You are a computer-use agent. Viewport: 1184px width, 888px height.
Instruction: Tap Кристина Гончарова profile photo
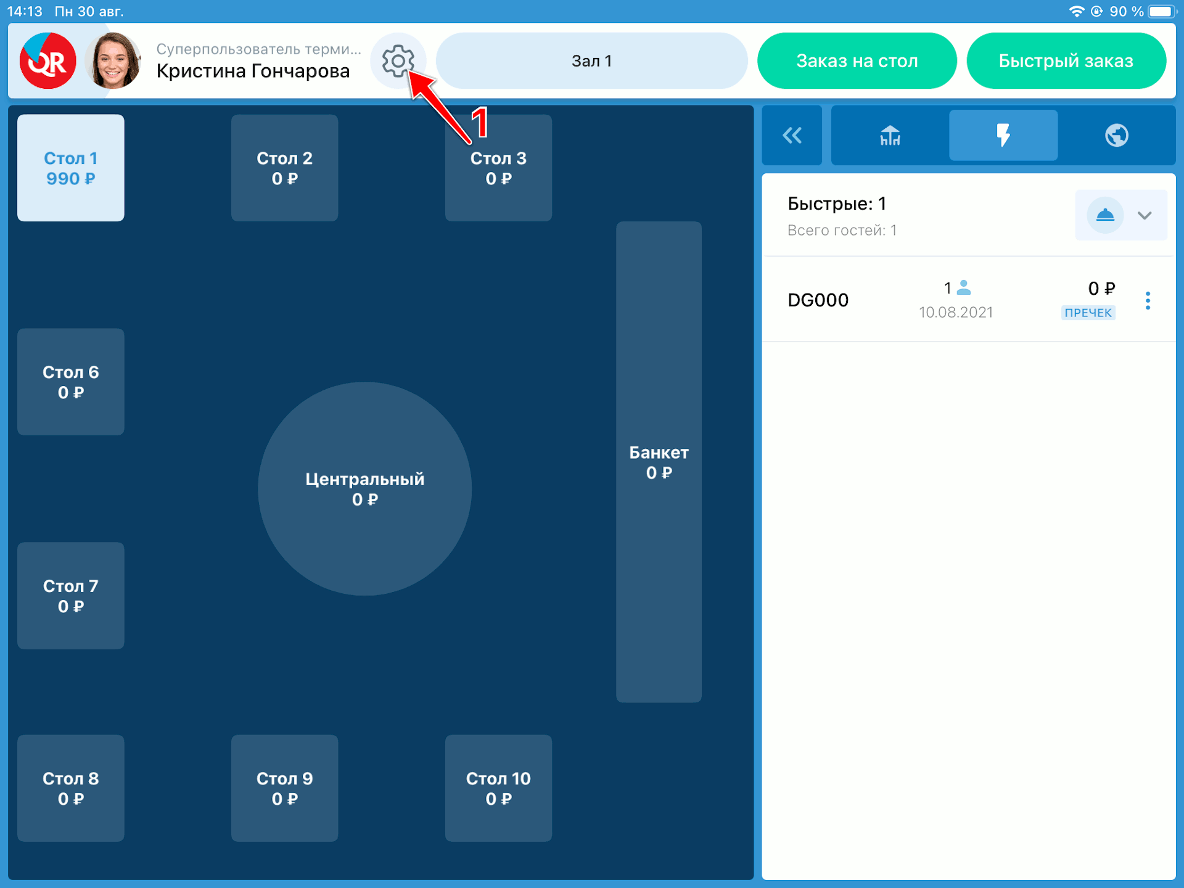113,61
